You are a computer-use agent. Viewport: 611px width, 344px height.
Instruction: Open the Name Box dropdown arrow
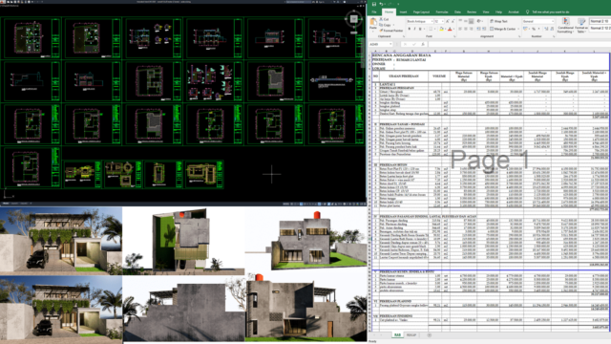pyautogui.click(x=390, y=45)
